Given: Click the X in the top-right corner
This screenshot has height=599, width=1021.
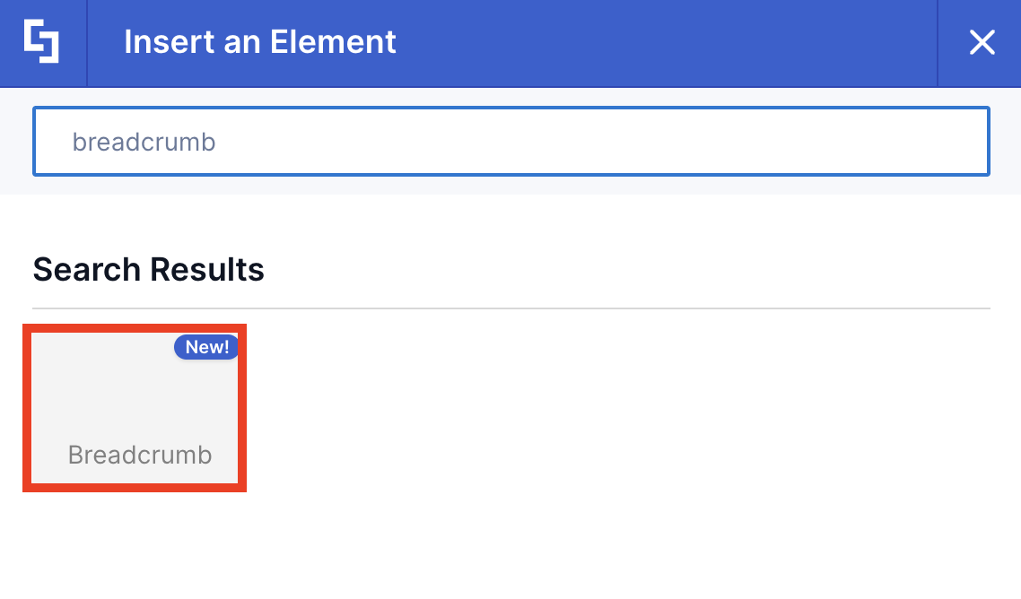Looking at the screenshot, I should coord(982,42).
